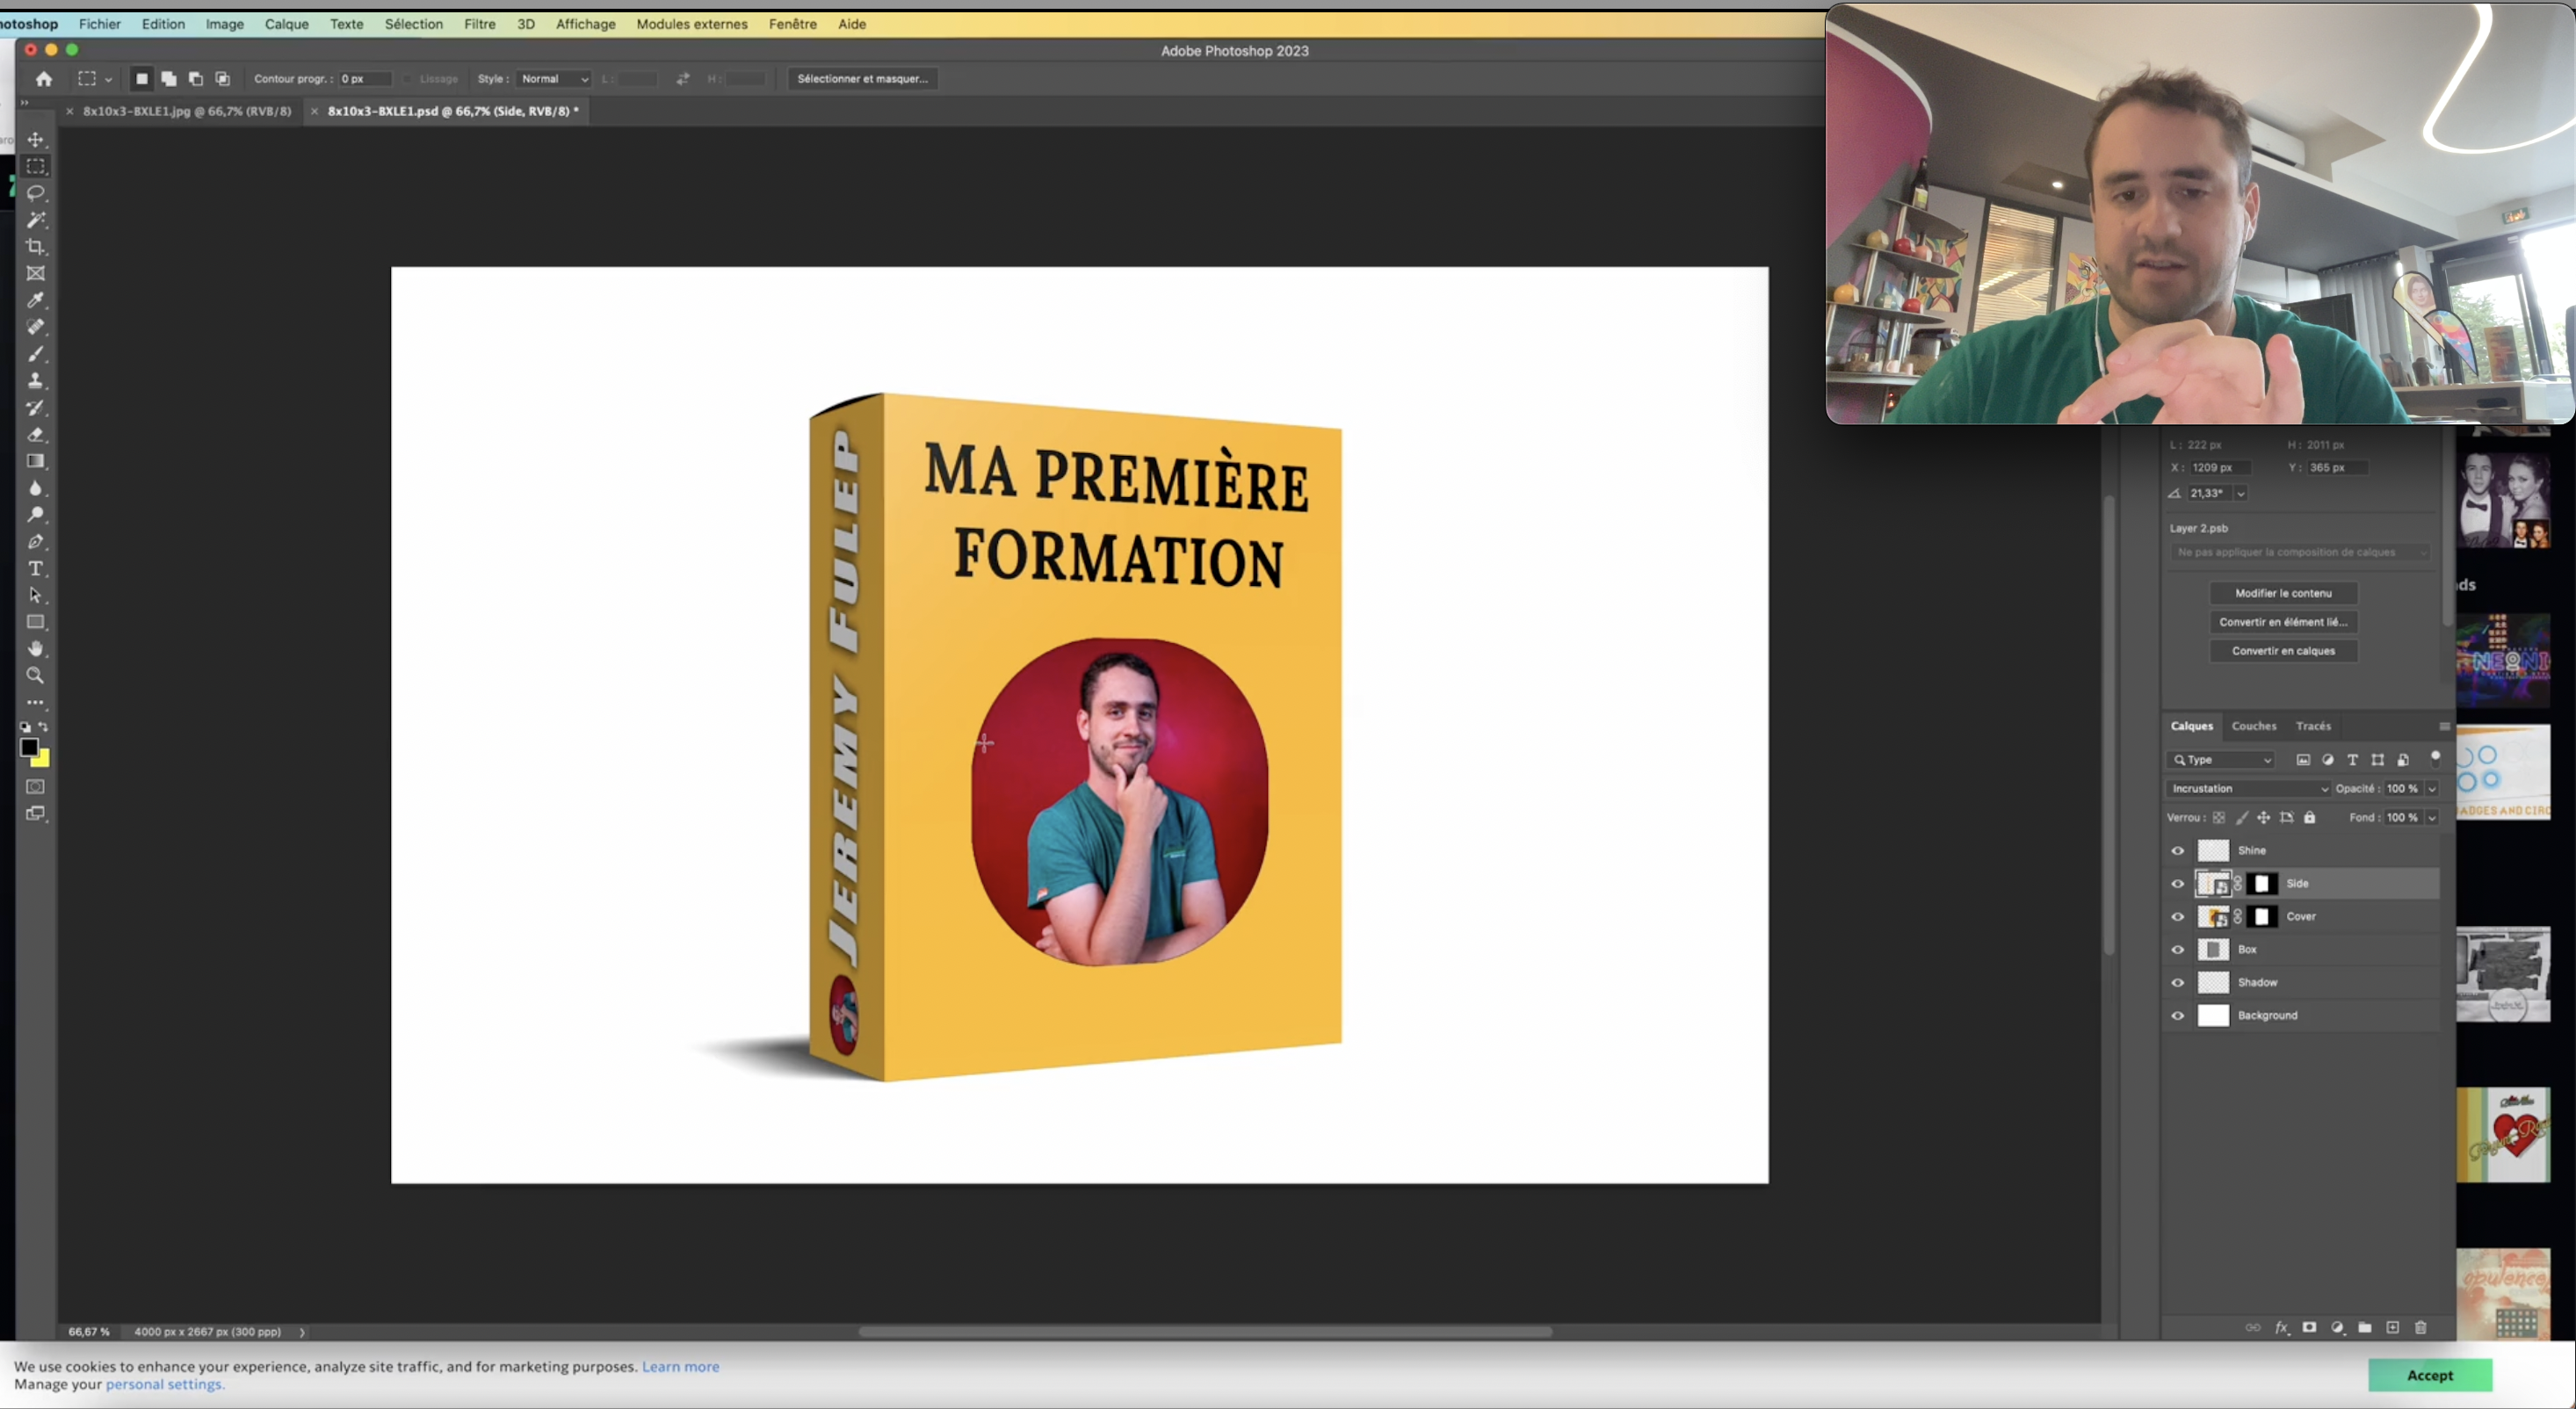Switch to the Couches tab
Screen dimensions: 2576x1409
click(x=2253, y=726)
